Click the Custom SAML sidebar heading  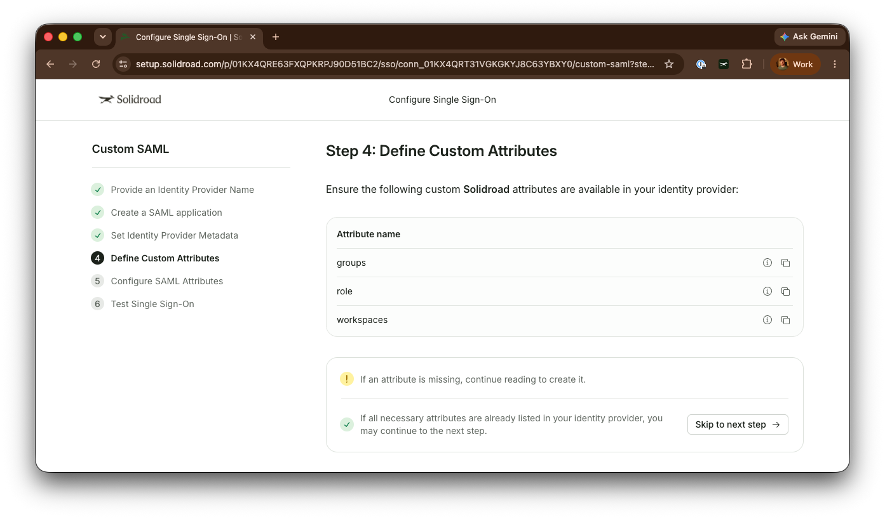(x=130, y=149)
